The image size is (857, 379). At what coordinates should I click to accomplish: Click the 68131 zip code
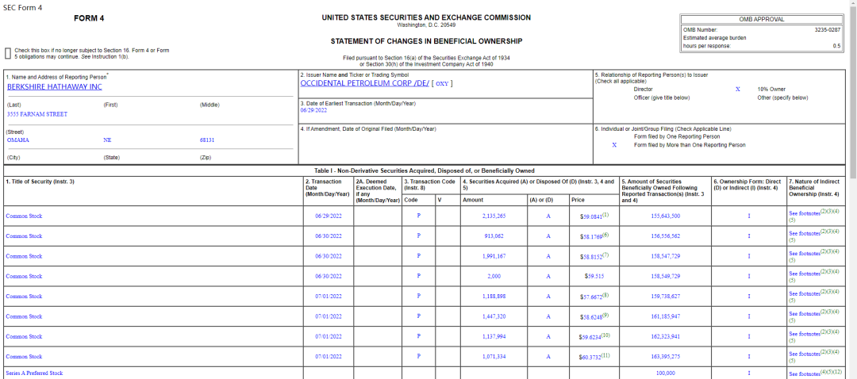(x=207, y=140)
